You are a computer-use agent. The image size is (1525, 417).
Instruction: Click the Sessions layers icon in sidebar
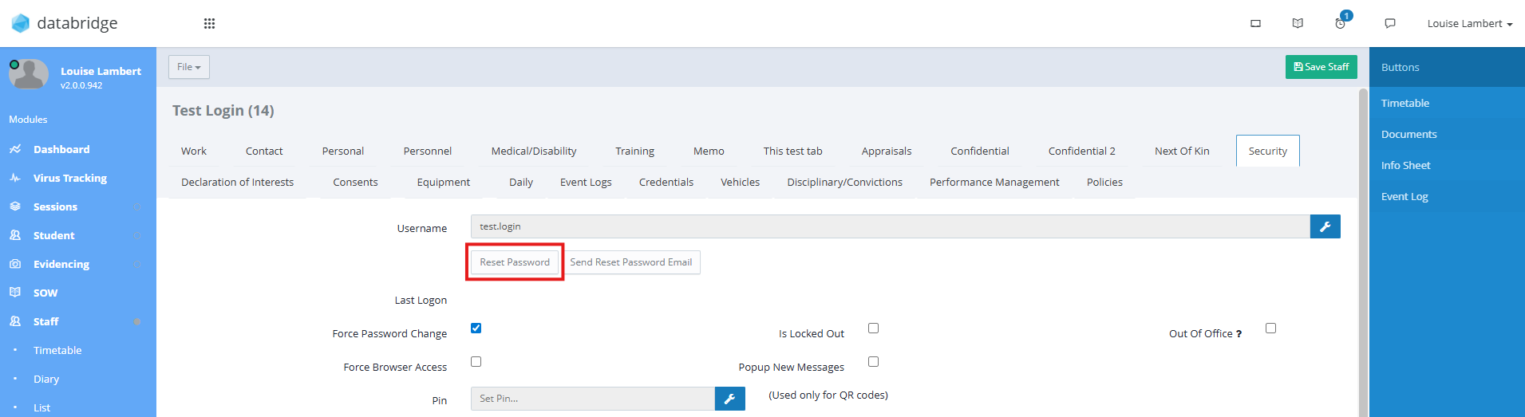pyautogui.click(x=15, y=207)
